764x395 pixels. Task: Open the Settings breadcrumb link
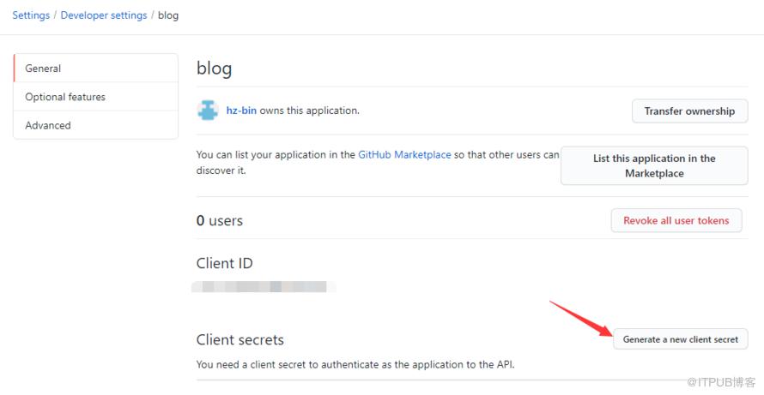tap(31, 15)
